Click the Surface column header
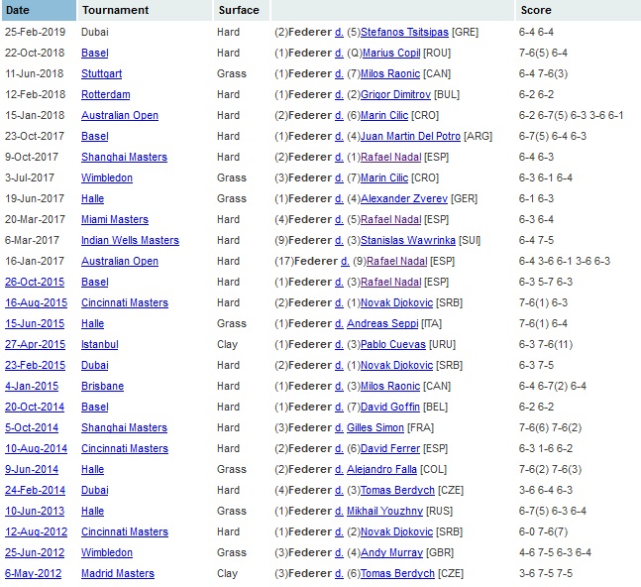 238,10
